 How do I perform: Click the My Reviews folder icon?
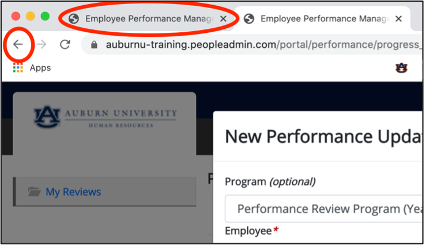coord(34,191)
